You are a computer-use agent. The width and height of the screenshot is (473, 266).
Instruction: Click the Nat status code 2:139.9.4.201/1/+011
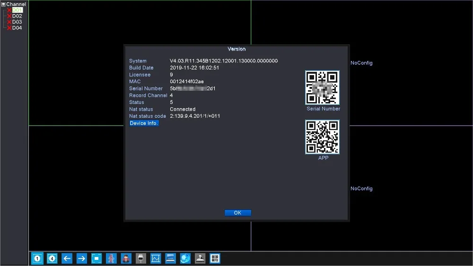[x=195, y=116]
